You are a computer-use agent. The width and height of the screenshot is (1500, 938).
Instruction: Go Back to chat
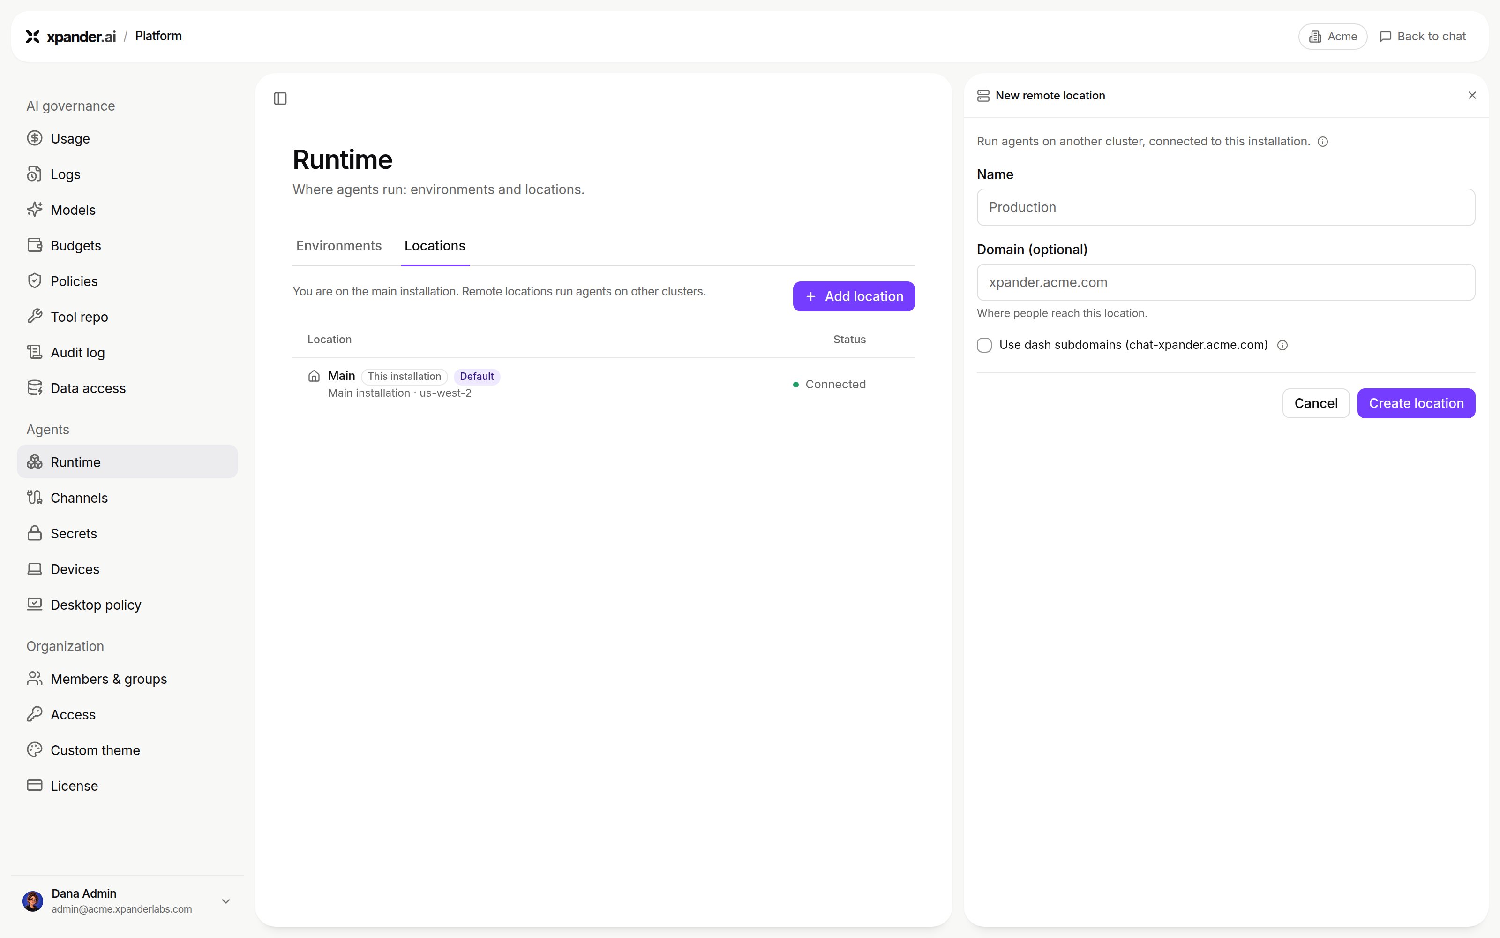[1423, 37]
